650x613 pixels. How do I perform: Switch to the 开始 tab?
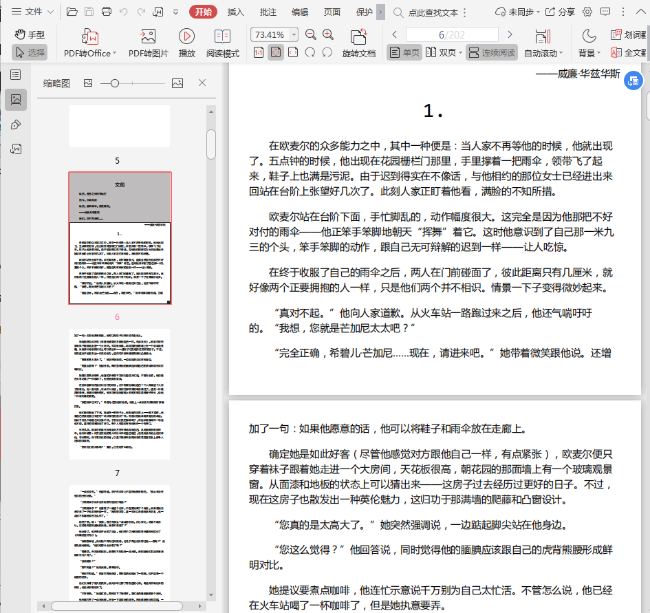point(203,12)
